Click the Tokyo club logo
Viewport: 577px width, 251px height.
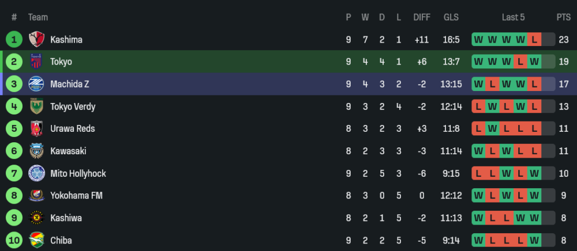tap(36, 62)
